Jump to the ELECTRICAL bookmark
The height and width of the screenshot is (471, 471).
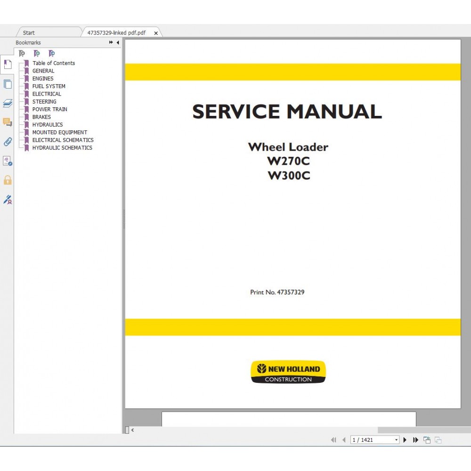click(47, 94)
